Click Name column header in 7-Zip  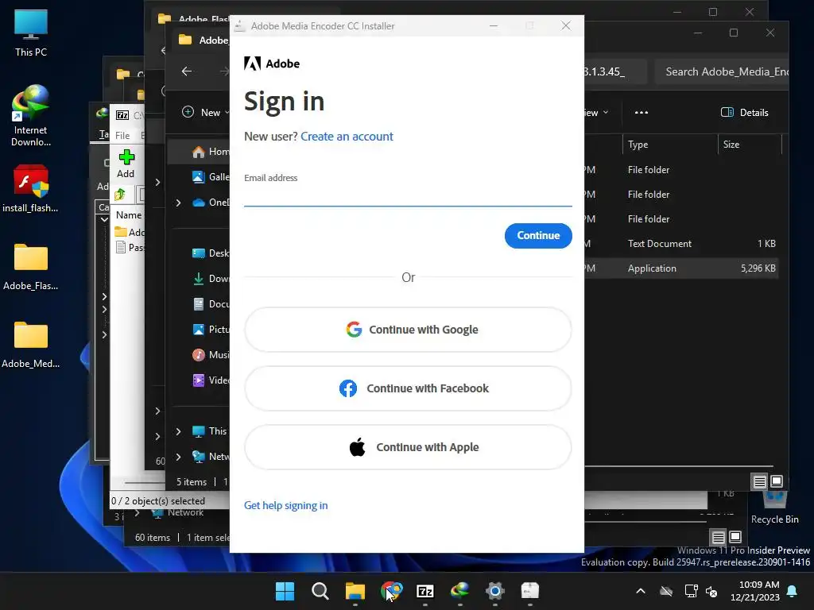pyautogui.click(x=128, y=214)
